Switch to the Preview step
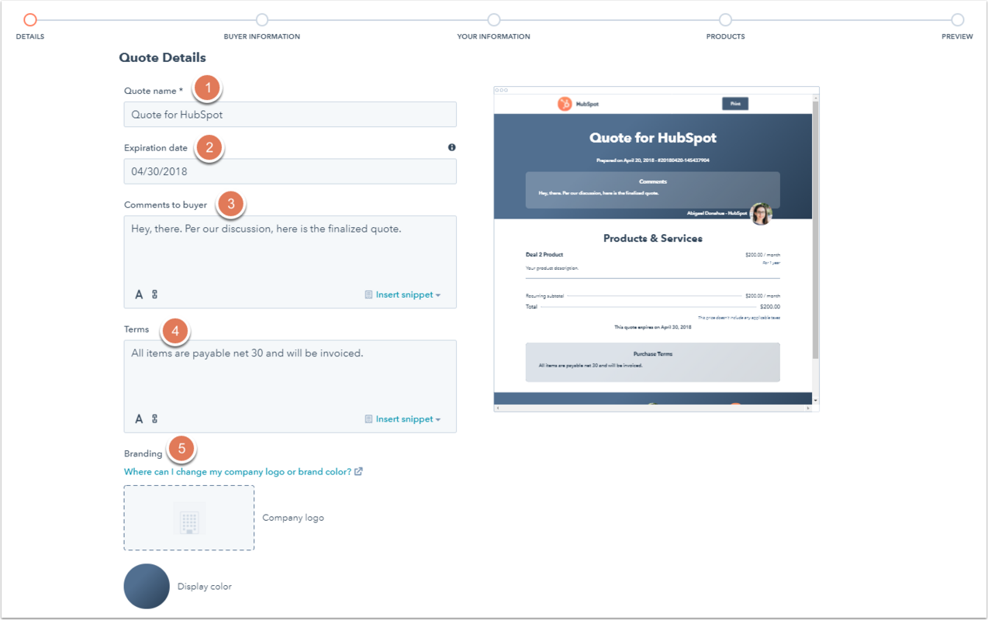Screen dimensions: 988x620 click(x=957, y=21)
